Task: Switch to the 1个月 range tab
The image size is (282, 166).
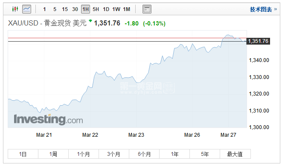Action: tap(84, 154)
